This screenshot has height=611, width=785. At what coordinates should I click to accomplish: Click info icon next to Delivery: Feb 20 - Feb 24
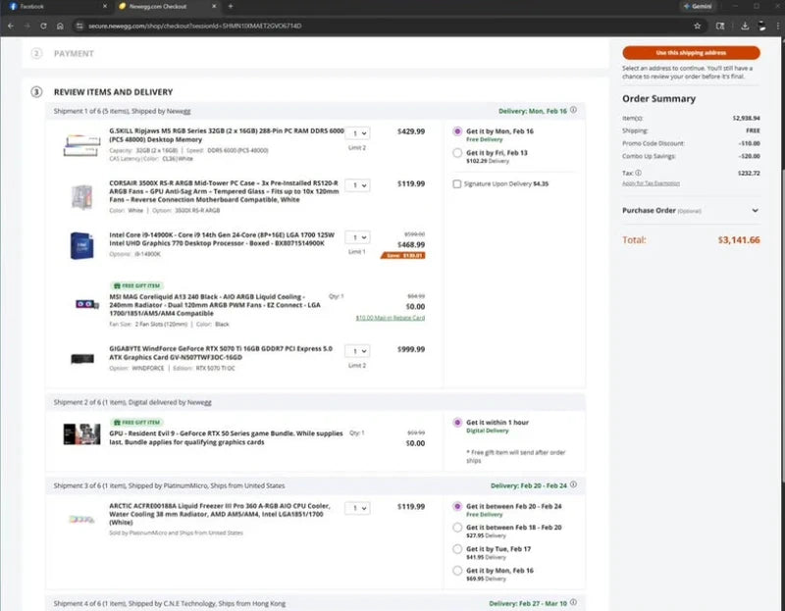573,484
